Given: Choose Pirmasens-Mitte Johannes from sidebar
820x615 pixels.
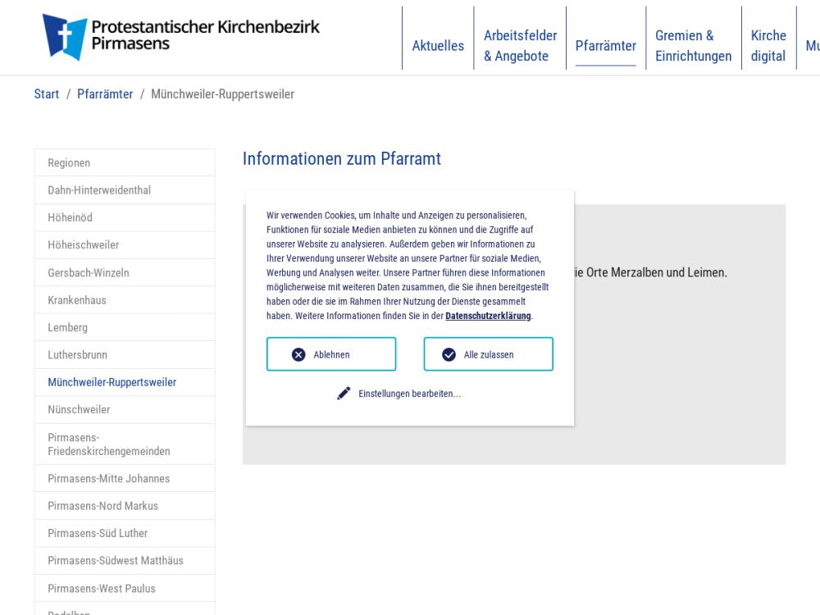Looking at the screenshot, I should (108, 478).
